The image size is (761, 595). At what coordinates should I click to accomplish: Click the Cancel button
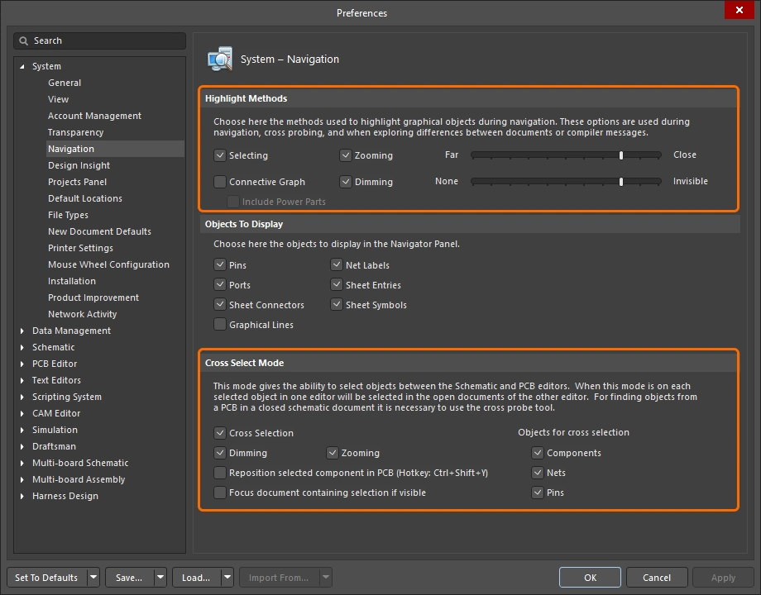[x=657, y=578]
